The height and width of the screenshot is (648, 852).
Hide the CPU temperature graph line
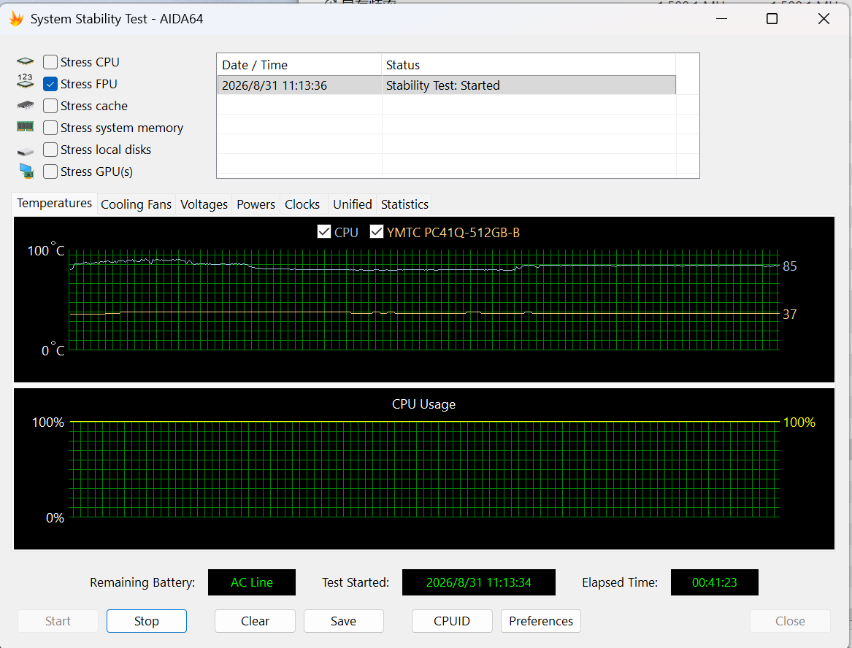coord(324,232)
